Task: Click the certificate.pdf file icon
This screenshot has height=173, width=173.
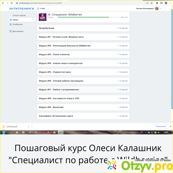Action: 4,126
